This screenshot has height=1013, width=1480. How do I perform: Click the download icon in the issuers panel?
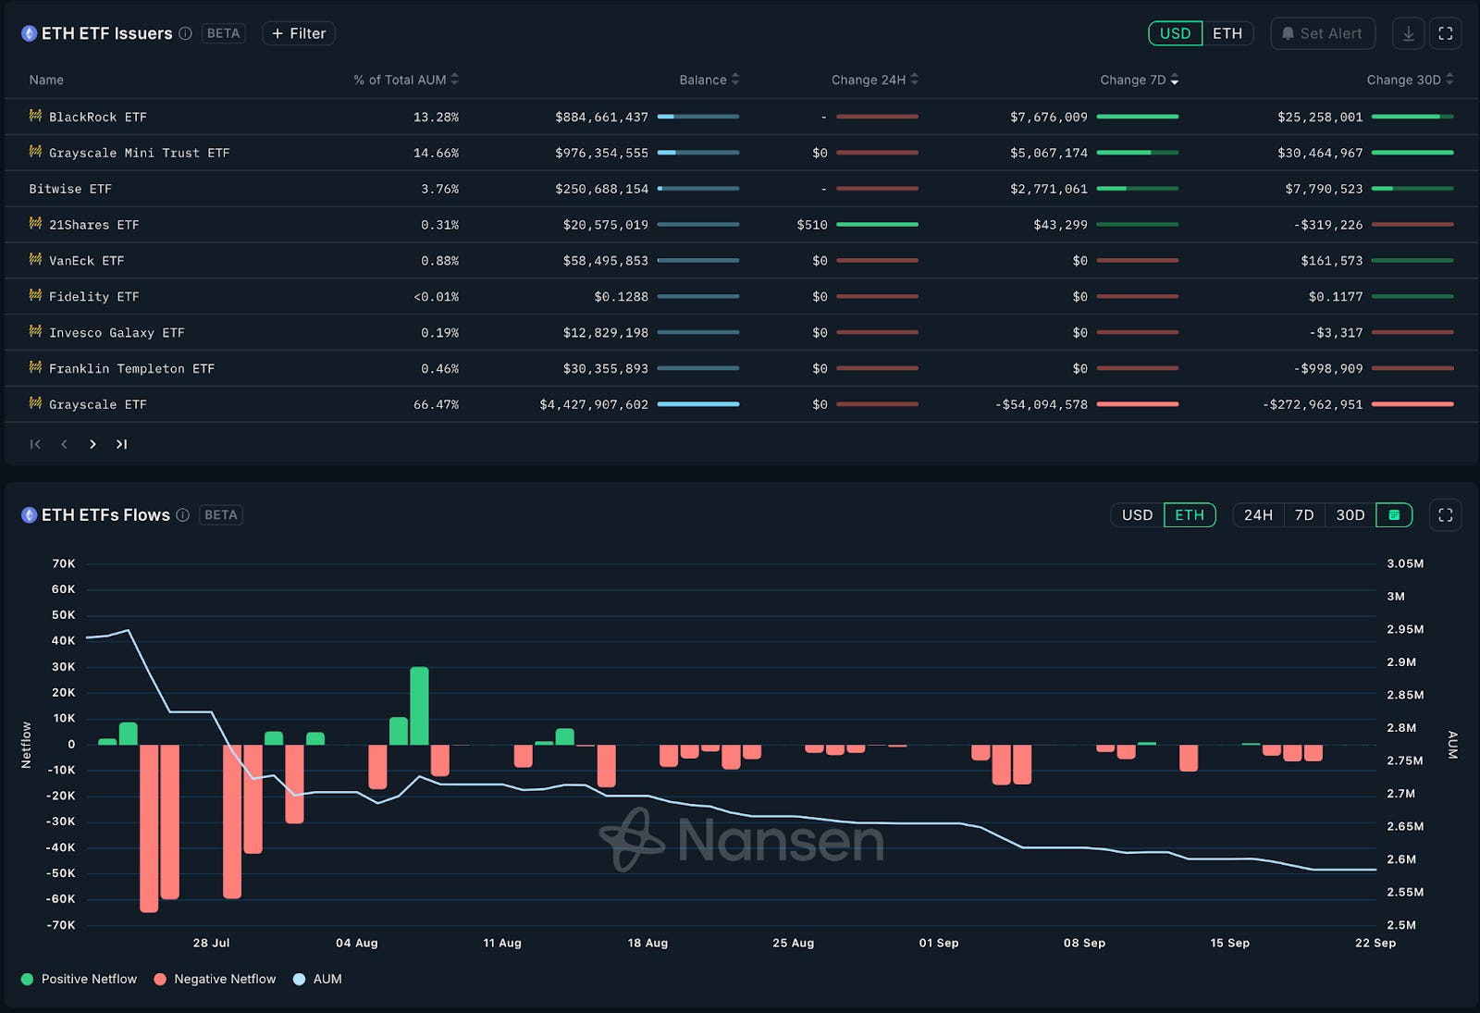[x=1408, y=33]
